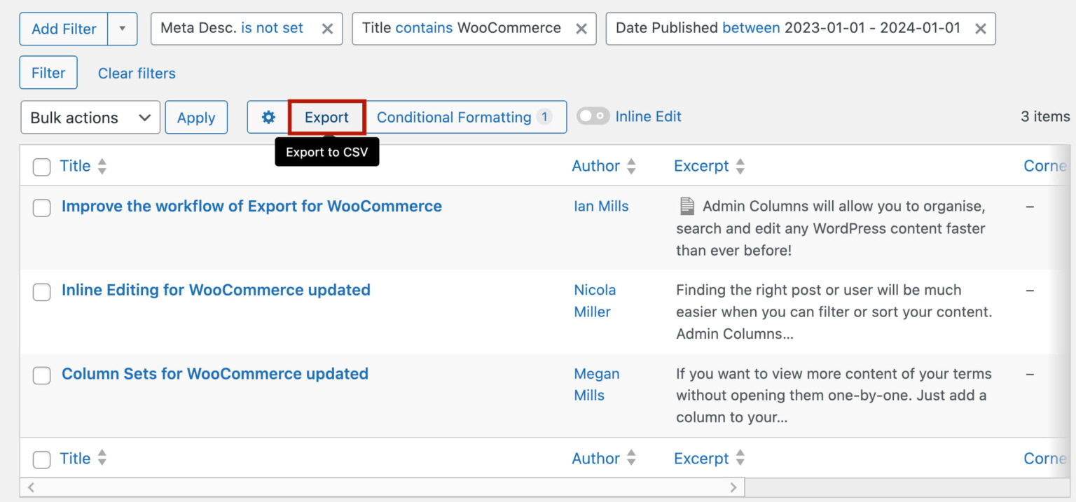The height and width of the screenshot is (502, 1076).
Task: Dismiss the Title contains WooCommerce filter
Action: 581,28
